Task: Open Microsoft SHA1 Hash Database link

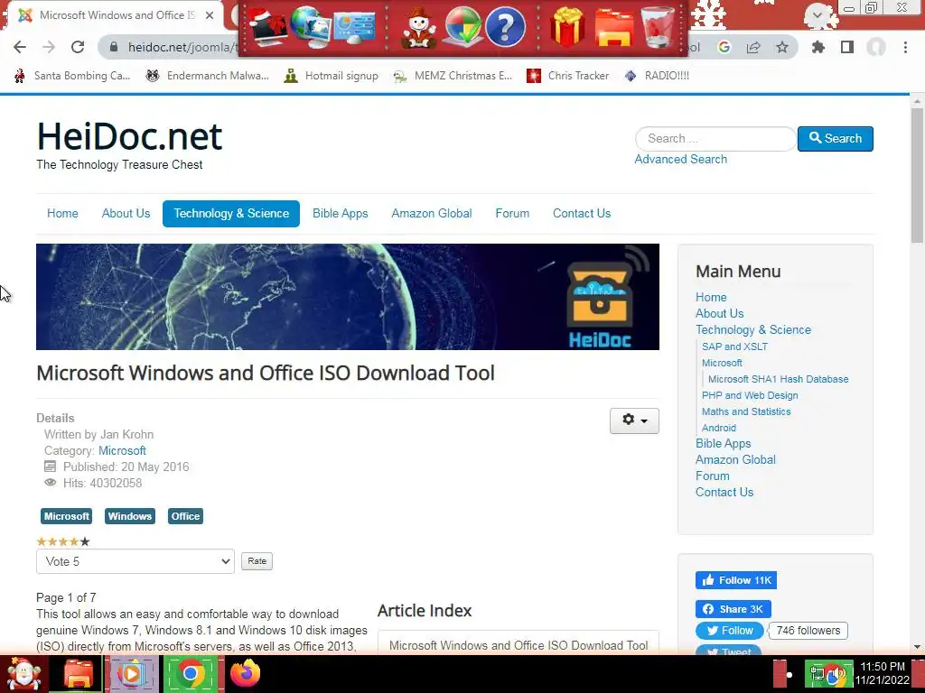Action: [778, 379]
